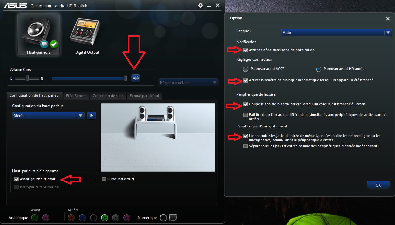Image resolution: width=395 pixels, height=225 pixels.
Task: Mute sound with the speaker volume icon
Action: [x=136, y=78]
